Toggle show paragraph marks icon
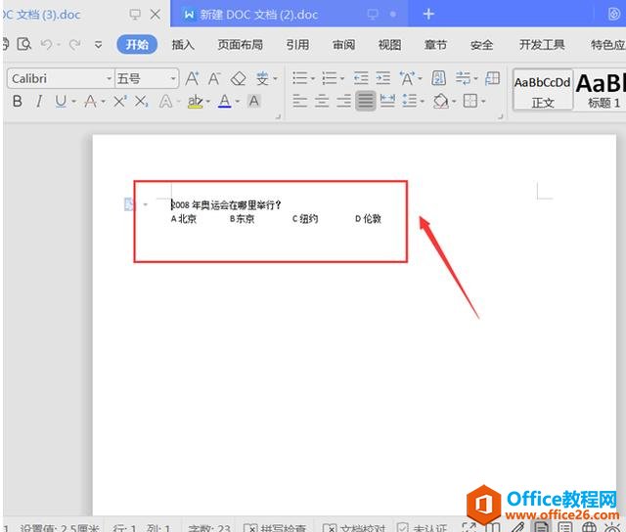The width and height of the screenshot is (626, 532). 463,78
